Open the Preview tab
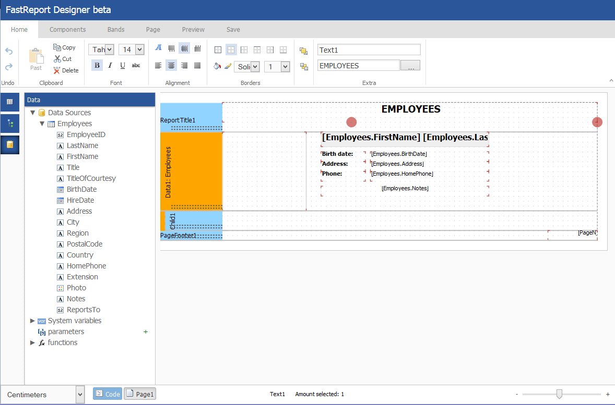The width and height of the screenshot is (615, 405). (193, 29)
